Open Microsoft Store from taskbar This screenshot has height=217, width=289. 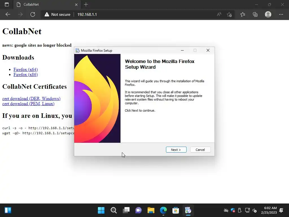(x=176, y=210)
